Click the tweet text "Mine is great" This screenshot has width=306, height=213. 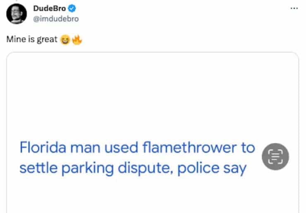click(x=31, y=40)
